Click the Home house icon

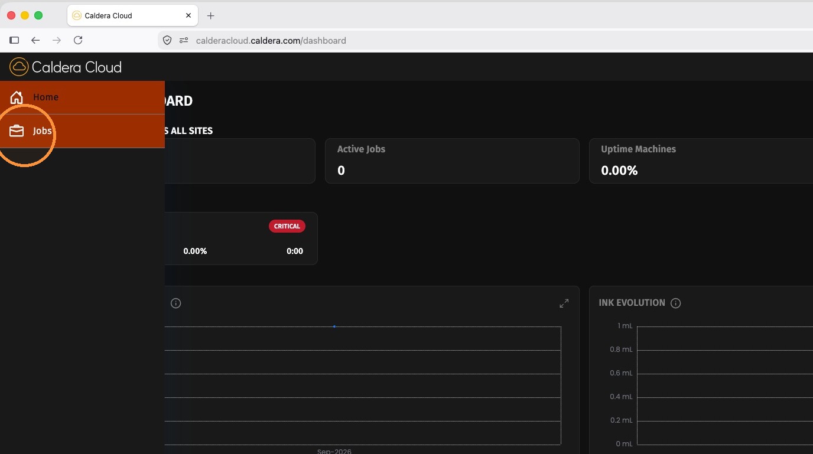click(17, 97)
